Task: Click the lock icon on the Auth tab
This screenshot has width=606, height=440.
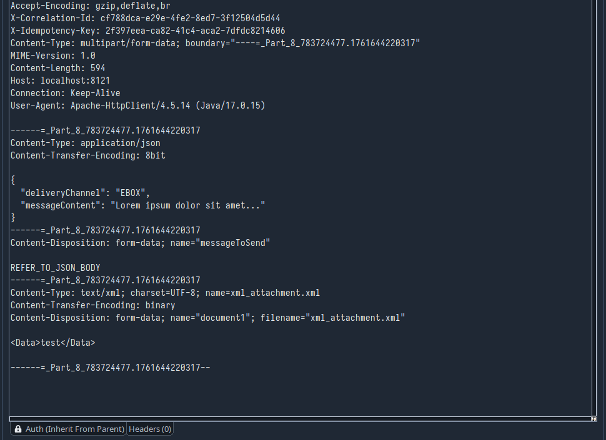Action: (x=18, y=429)
